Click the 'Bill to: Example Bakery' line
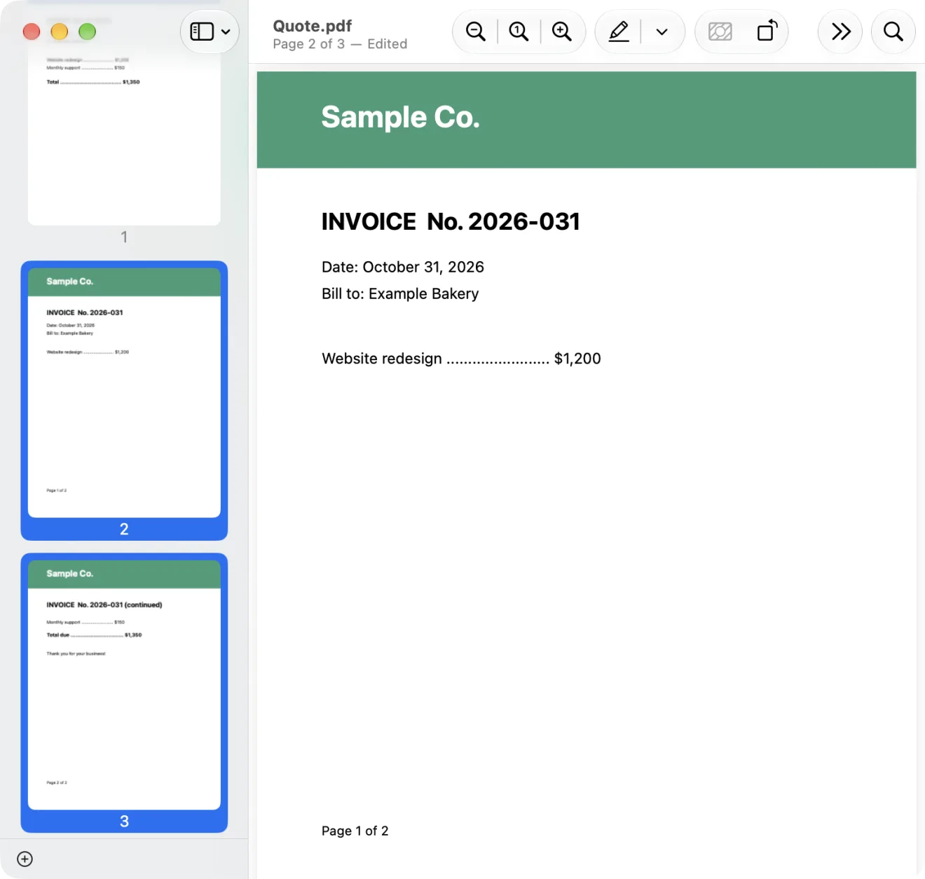Viewport: 925px width, 879px height. pos(400,293)
